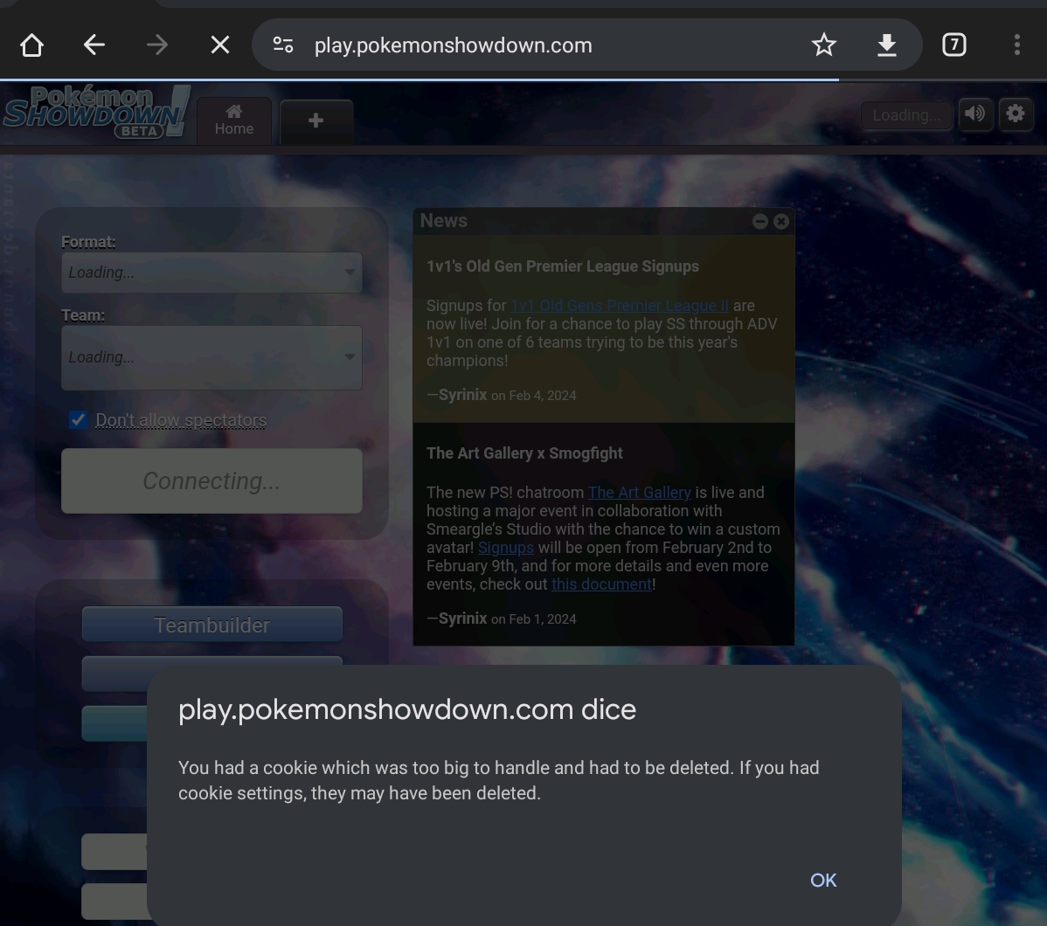Open new room with plus tab

pos(315,121)
